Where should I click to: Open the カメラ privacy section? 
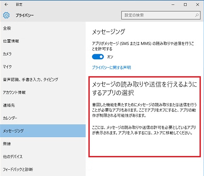pyautogui.click(x=43, y=54)
